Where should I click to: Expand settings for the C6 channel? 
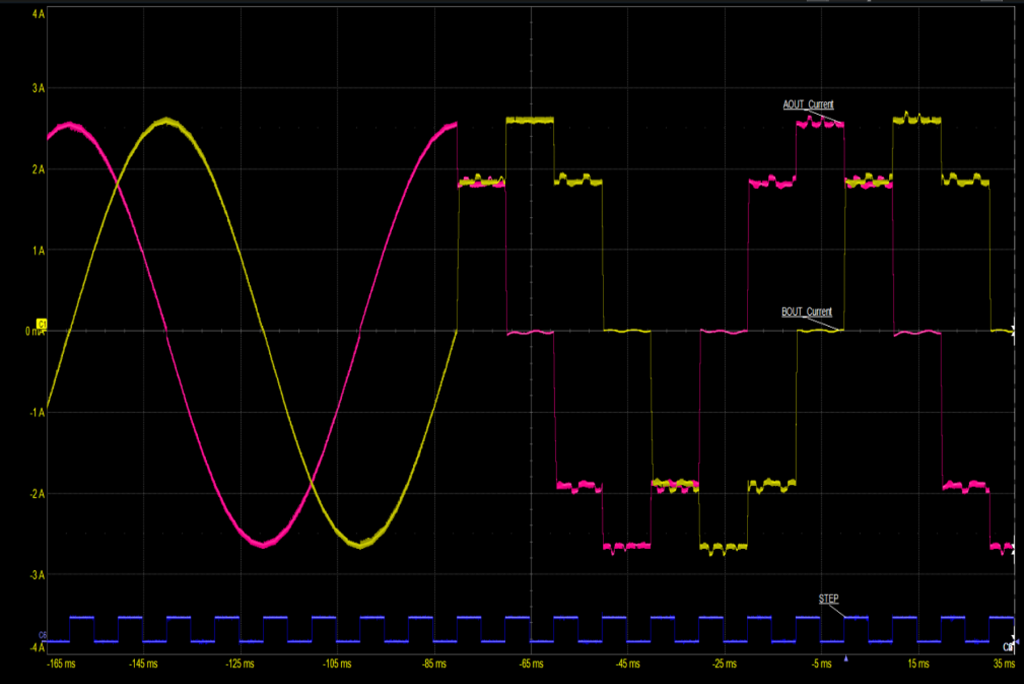[x=42, y=635]
